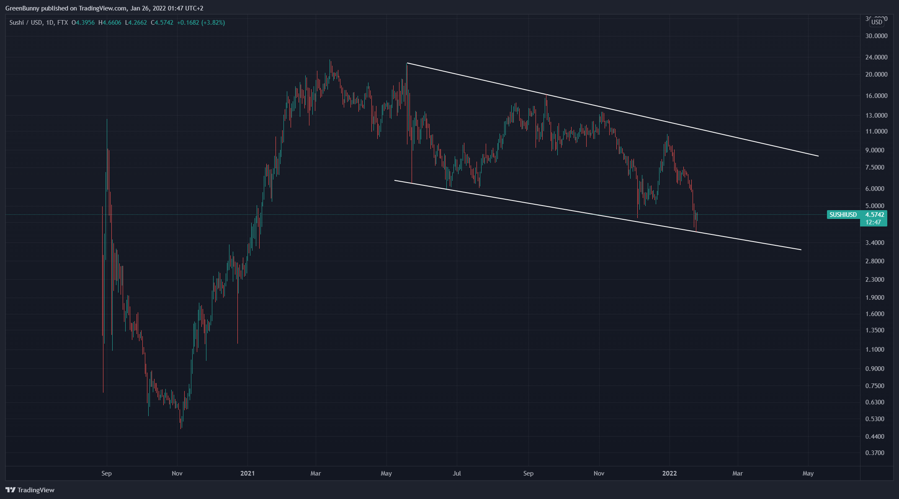Click the 3.4000 price level label
This screenshot has height=499, width=899.
pyautogui.click(x=875, y=243)
